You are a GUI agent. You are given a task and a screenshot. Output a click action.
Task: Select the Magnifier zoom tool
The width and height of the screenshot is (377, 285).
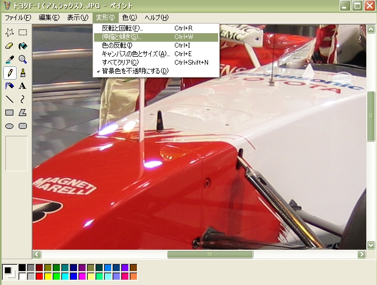pos(23,59)
